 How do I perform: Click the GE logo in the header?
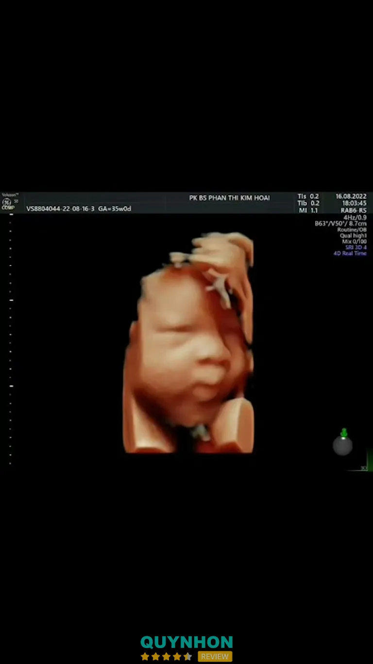click(x=7, y=202)
